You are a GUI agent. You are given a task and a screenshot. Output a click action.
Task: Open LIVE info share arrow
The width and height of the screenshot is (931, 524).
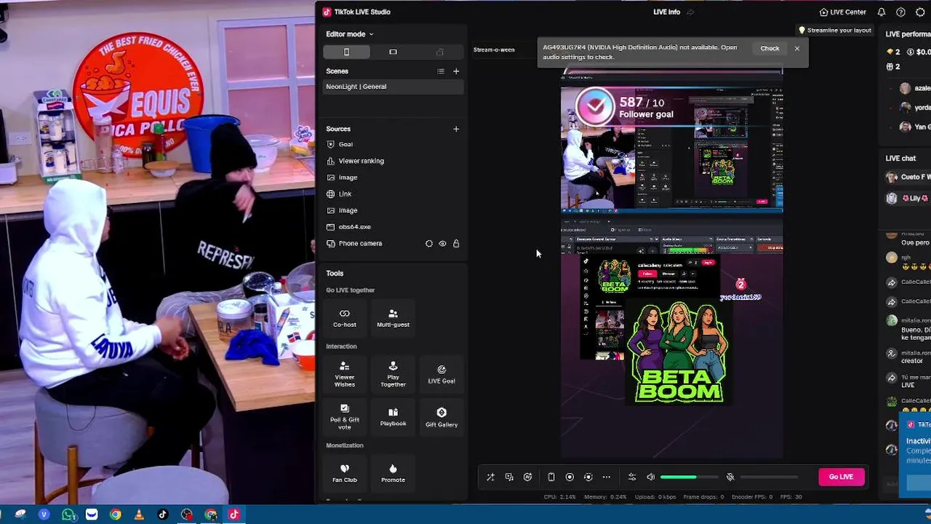691,12
